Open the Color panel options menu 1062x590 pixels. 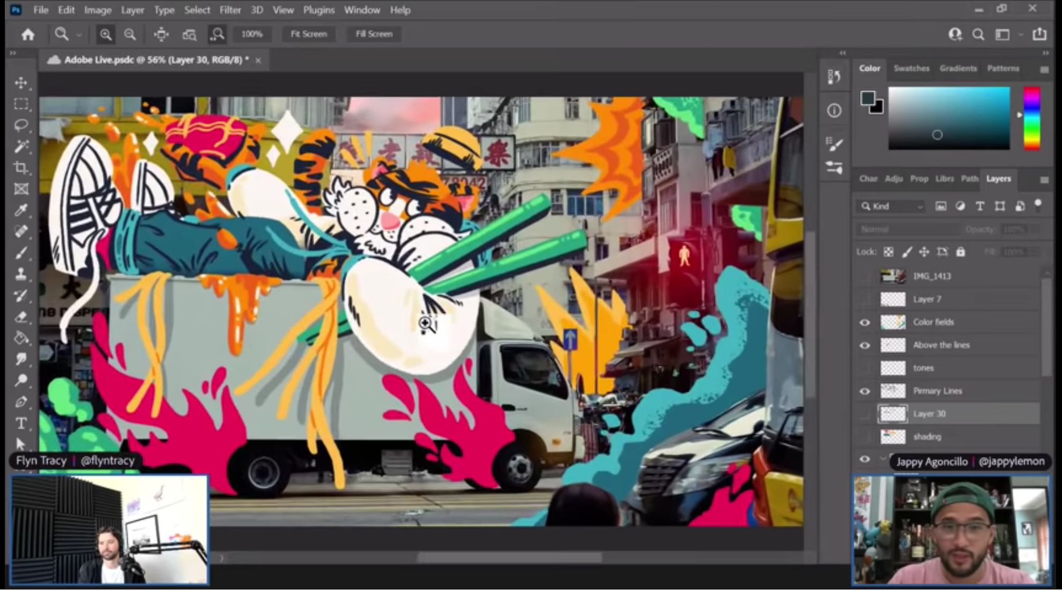pyautogui.click(x=1044, y=70)
